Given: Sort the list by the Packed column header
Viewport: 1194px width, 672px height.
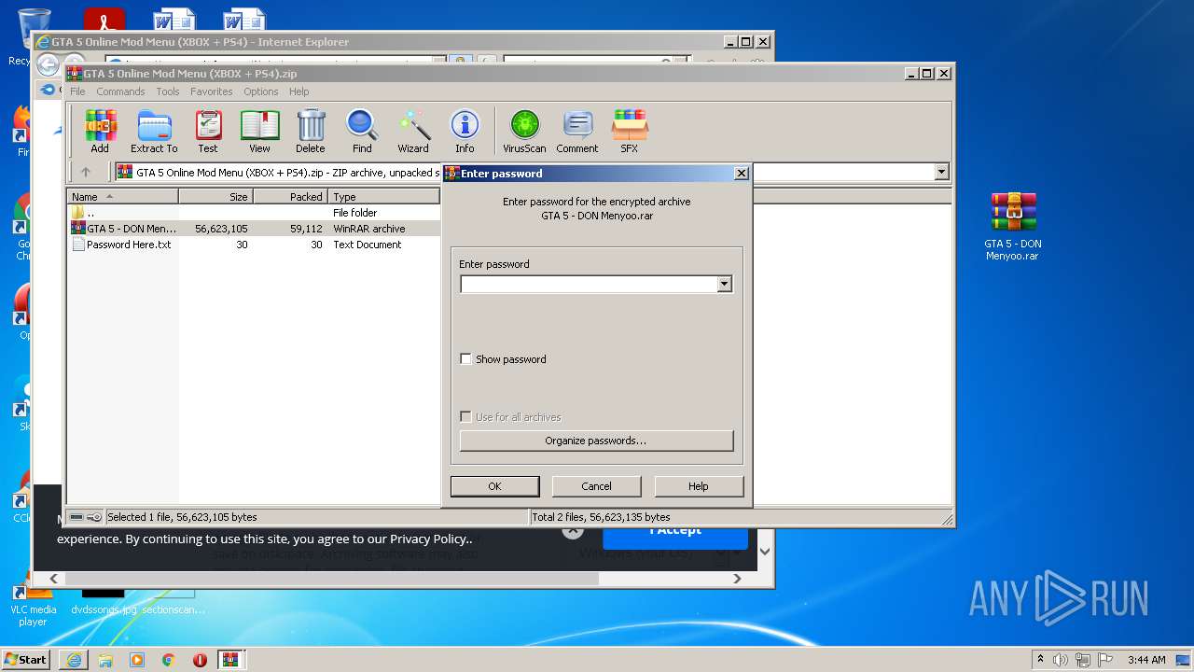Looking at the screenshot, I should click(290, 197).
